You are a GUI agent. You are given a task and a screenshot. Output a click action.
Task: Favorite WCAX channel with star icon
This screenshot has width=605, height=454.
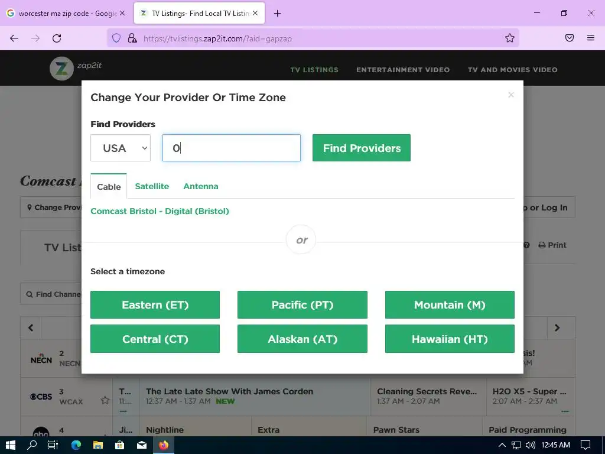pyautogui.click(x=105, y=400)
